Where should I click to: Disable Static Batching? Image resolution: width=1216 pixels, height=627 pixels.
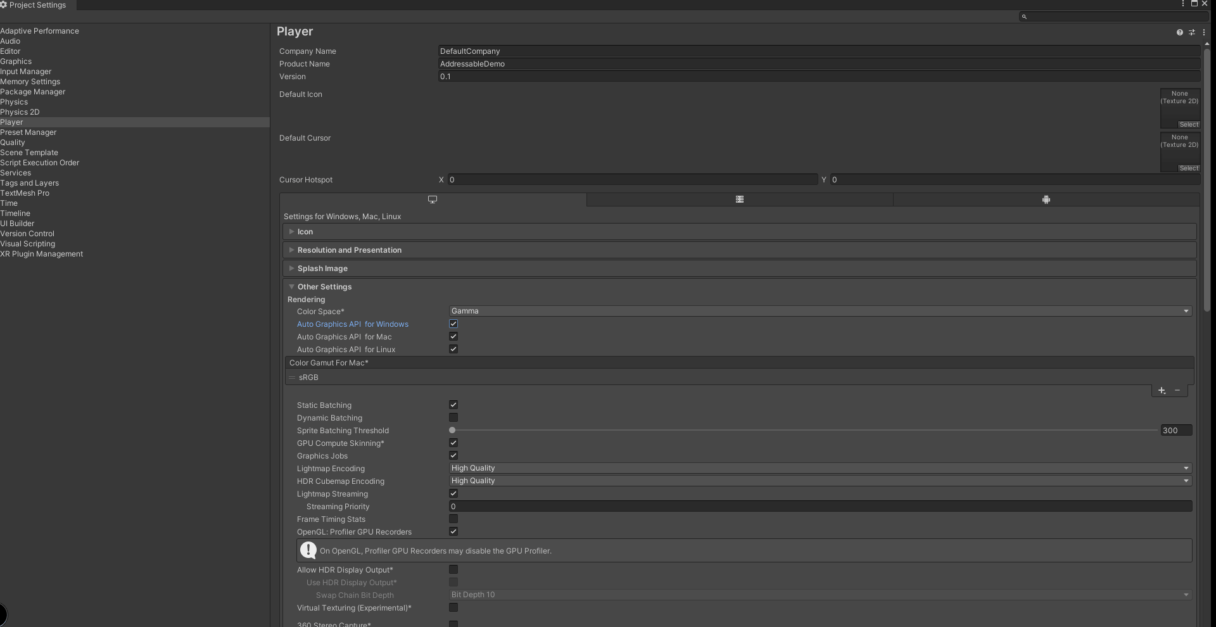(453, 405)
